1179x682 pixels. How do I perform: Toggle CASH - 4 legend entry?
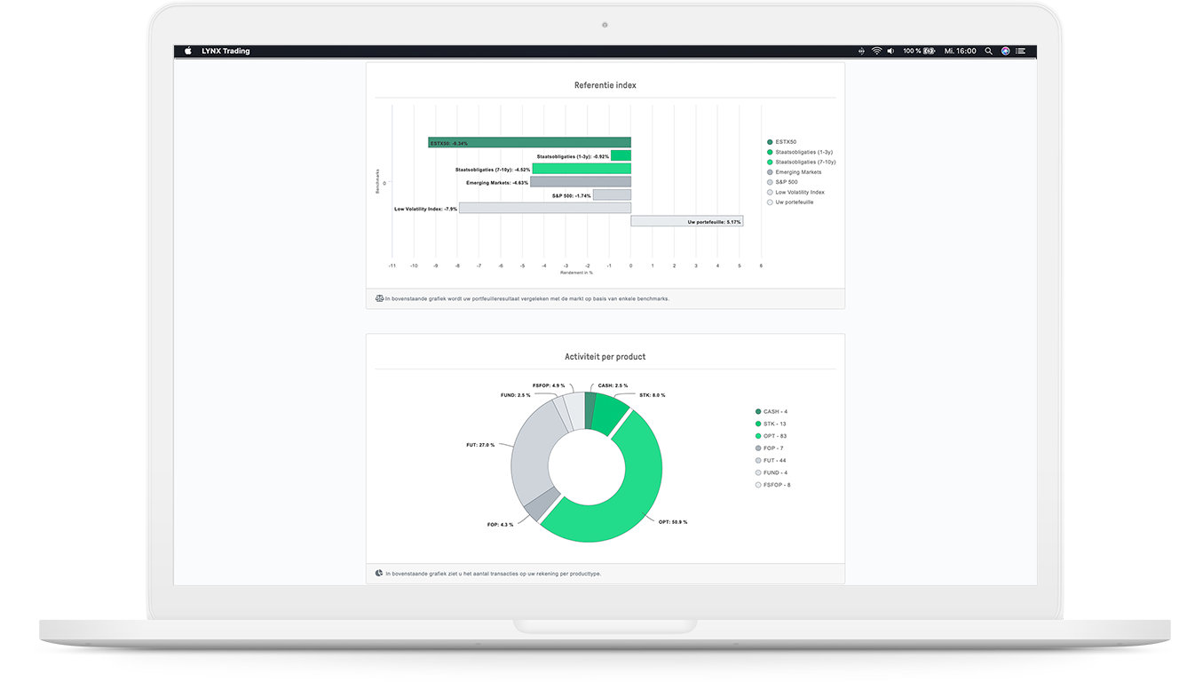tap(771, 412)
